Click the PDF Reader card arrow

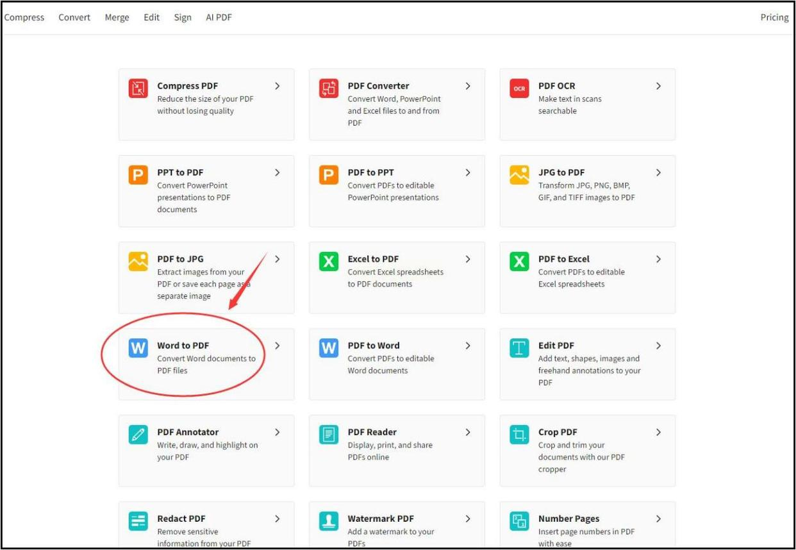click(468, 432)
